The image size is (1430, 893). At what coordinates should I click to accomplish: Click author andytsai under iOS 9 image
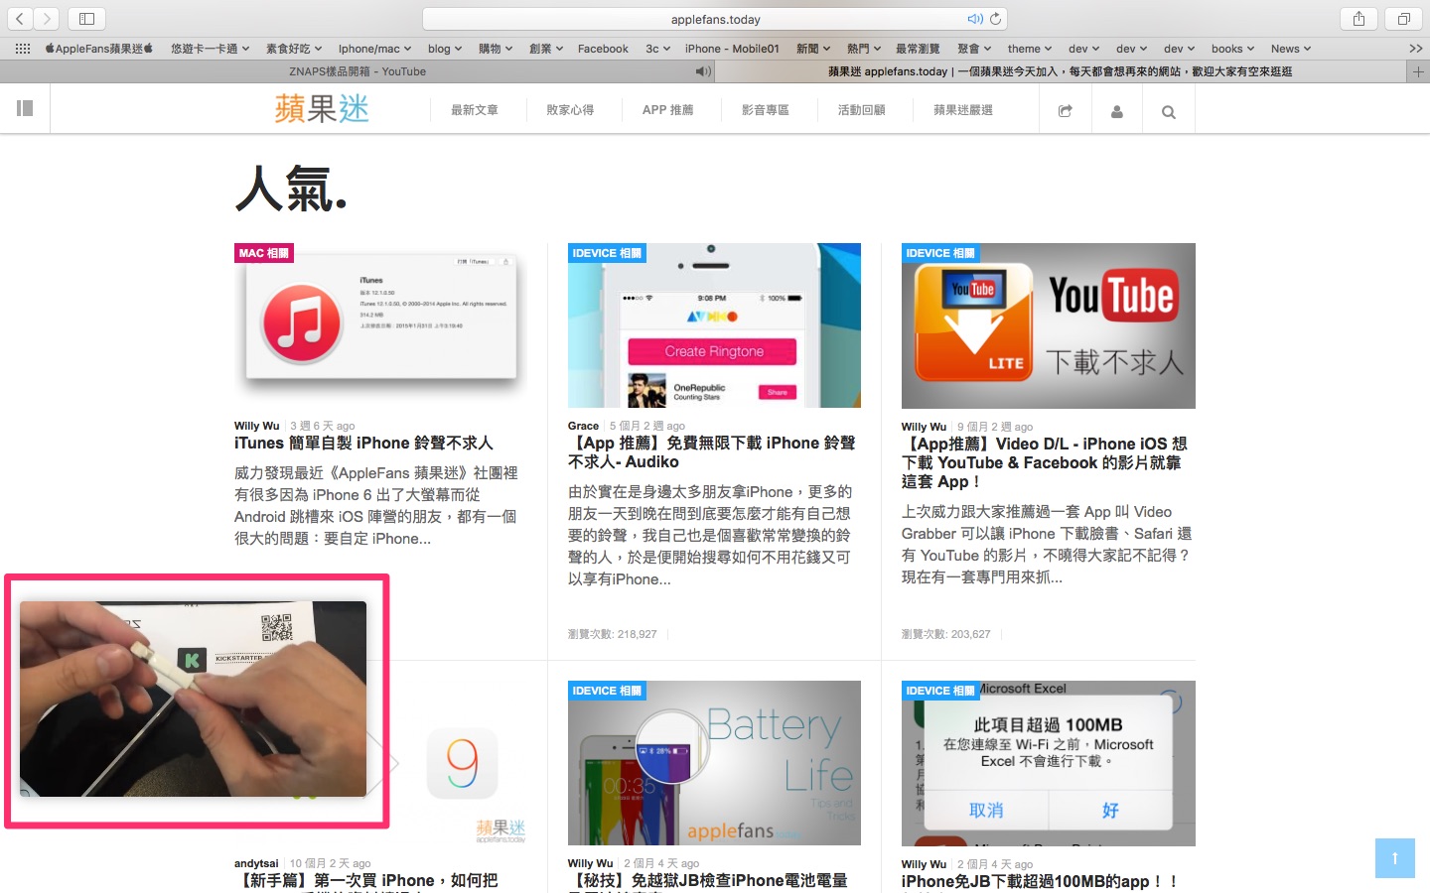tap(256, 863)
